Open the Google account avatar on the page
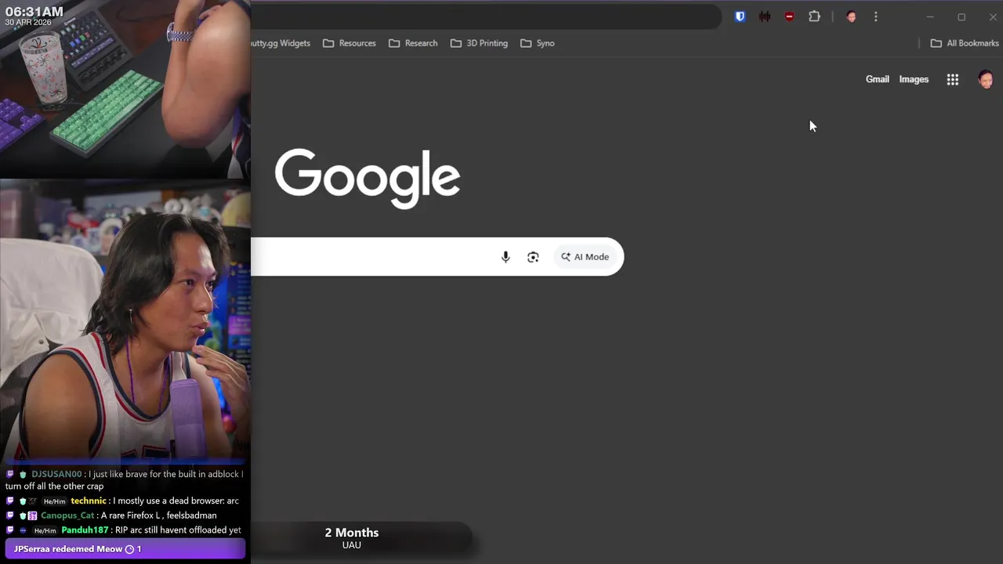The height and width of the screenshot is (564, 1003). (x=986, y=79)
